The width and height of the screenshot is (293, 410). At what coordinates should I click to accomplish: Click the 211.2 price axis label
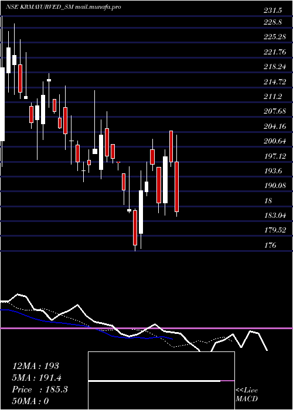pyautogui.click(x=272, y=97)
